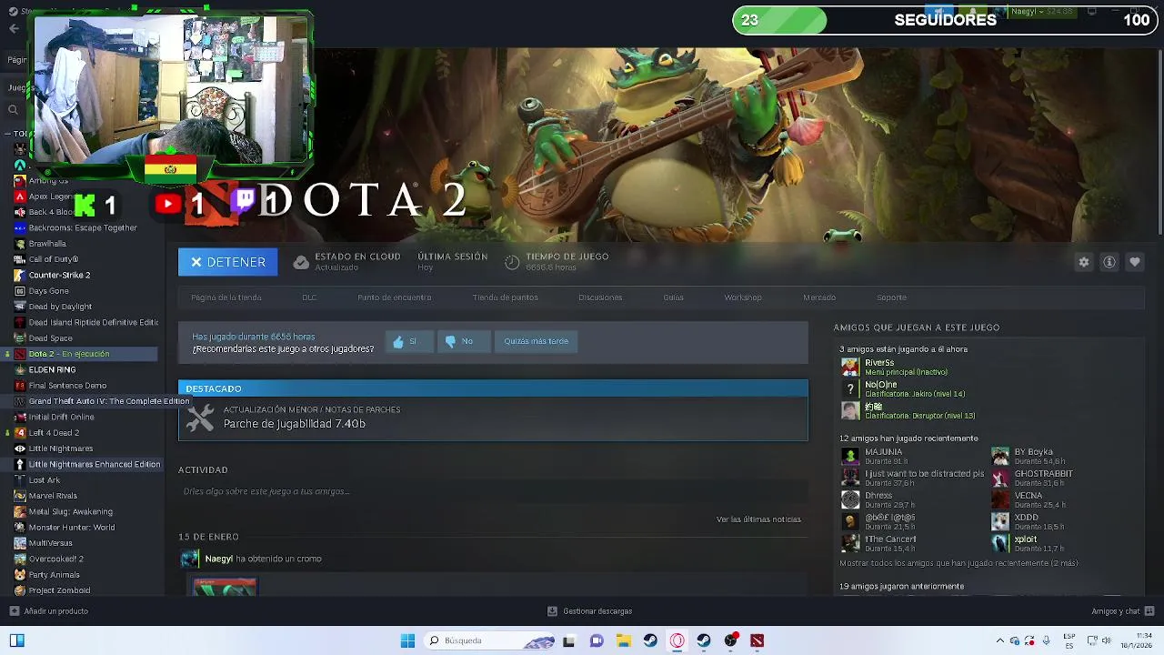Open GHOSTRABBIT friend avatar
The height and width of the screenshot is (655, 1164).
click(x=1000, y=478)
